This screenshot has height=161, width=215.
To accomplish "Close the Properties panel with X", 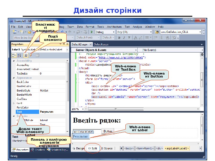I will [x=67, y=44].
